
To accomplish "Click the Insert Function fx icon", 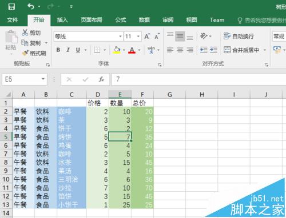I will (x=101, y=79).
